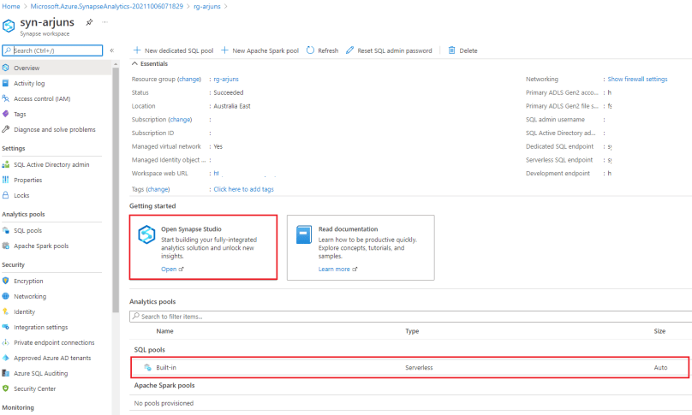The image size is (692, 415).
Task: Click the 'Auto' size cell
Action: click(660, 367)
